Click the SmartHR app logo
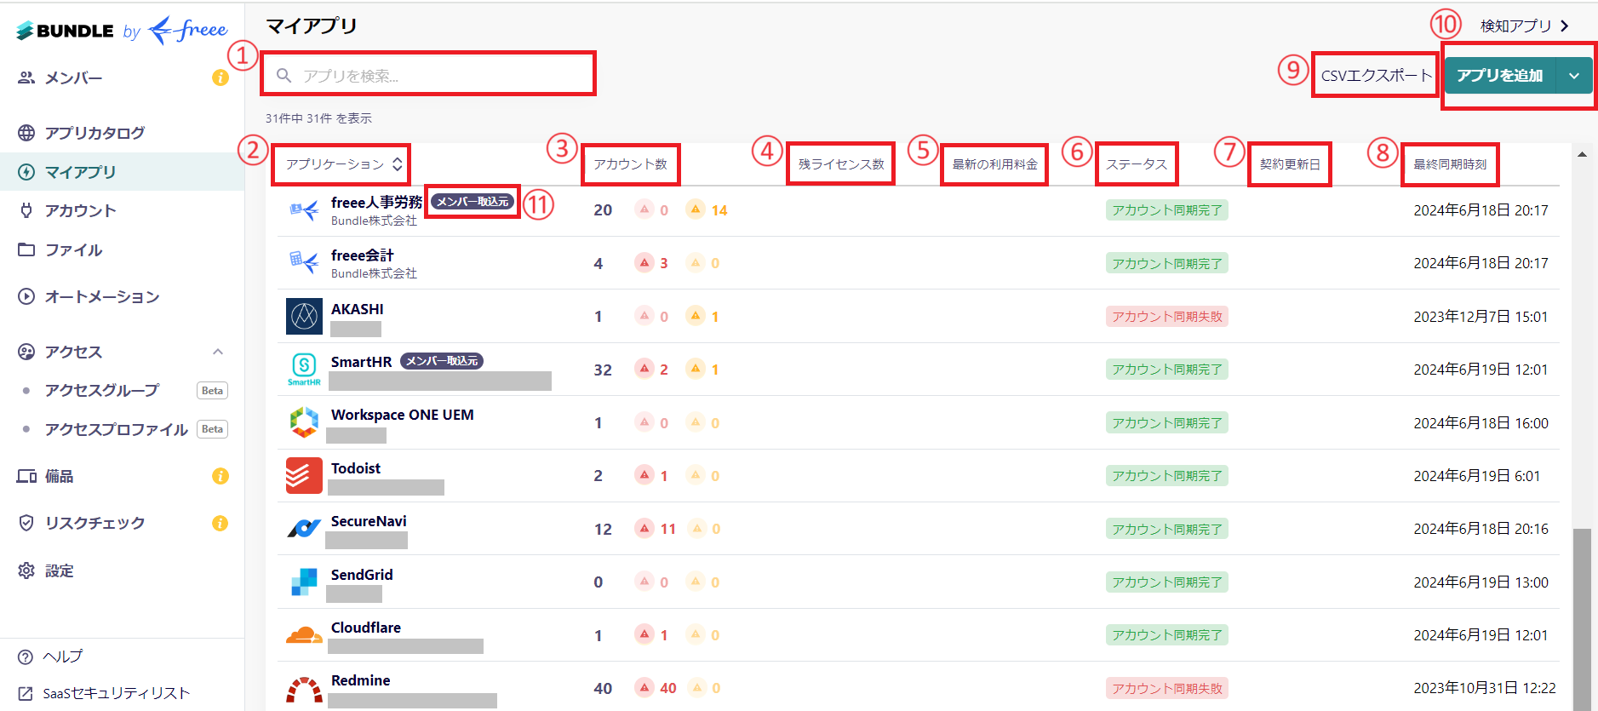The height and width of the screenshot is (711, 1598). [304, 368]
